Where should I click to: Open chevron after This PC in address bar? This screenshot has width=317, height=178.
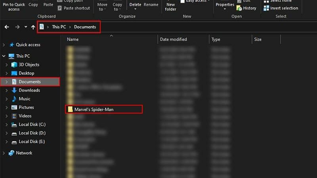pyautogui.click(x=70, y=27)
